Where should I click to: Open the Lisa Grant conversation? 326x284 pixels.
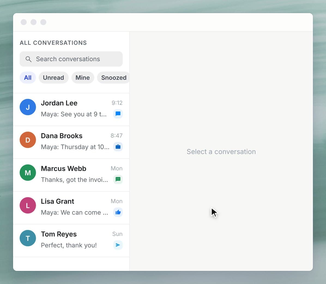point(71,208)
